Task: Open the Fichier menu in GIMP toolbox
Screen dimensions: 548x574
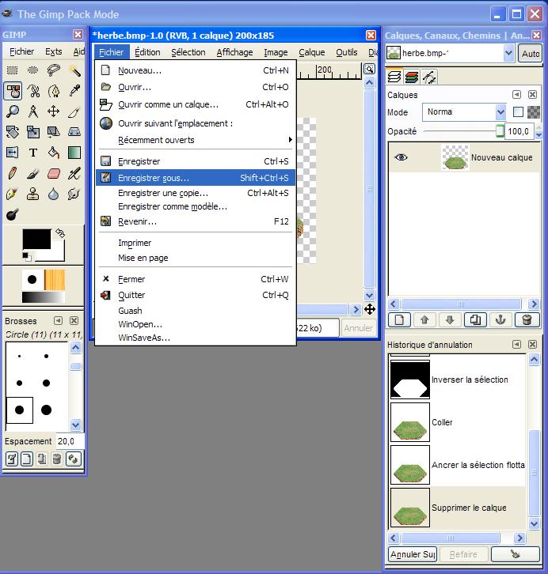Action: pyautogui.click(x=21, y=51)
